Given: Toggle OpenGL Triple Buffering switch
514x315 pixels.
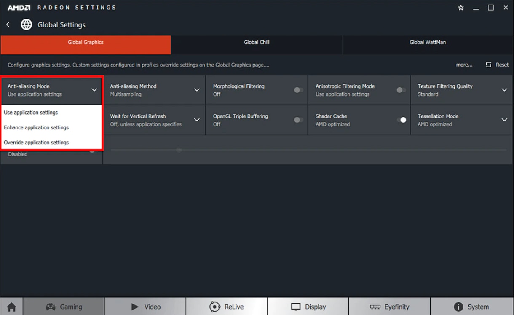Looking at the screenshot, I should [298, 120].
